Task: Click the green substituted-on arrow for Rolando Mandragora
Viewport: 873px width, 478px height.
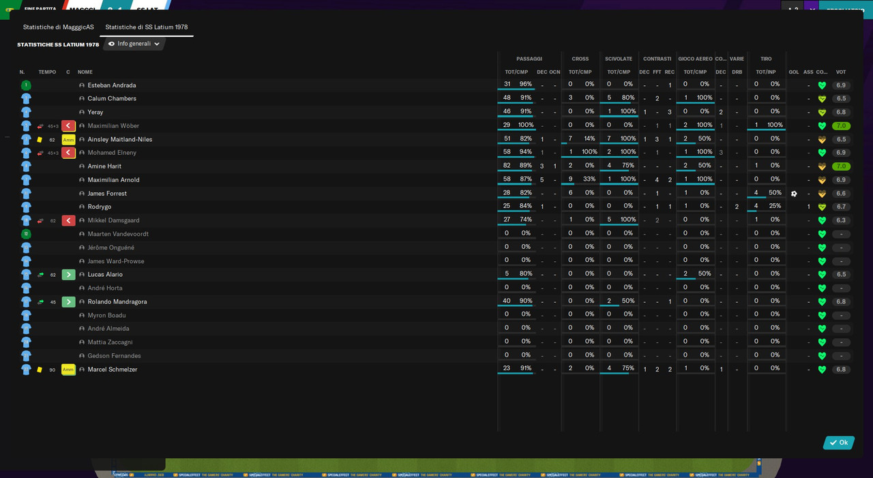Action: tap(68, 301)
